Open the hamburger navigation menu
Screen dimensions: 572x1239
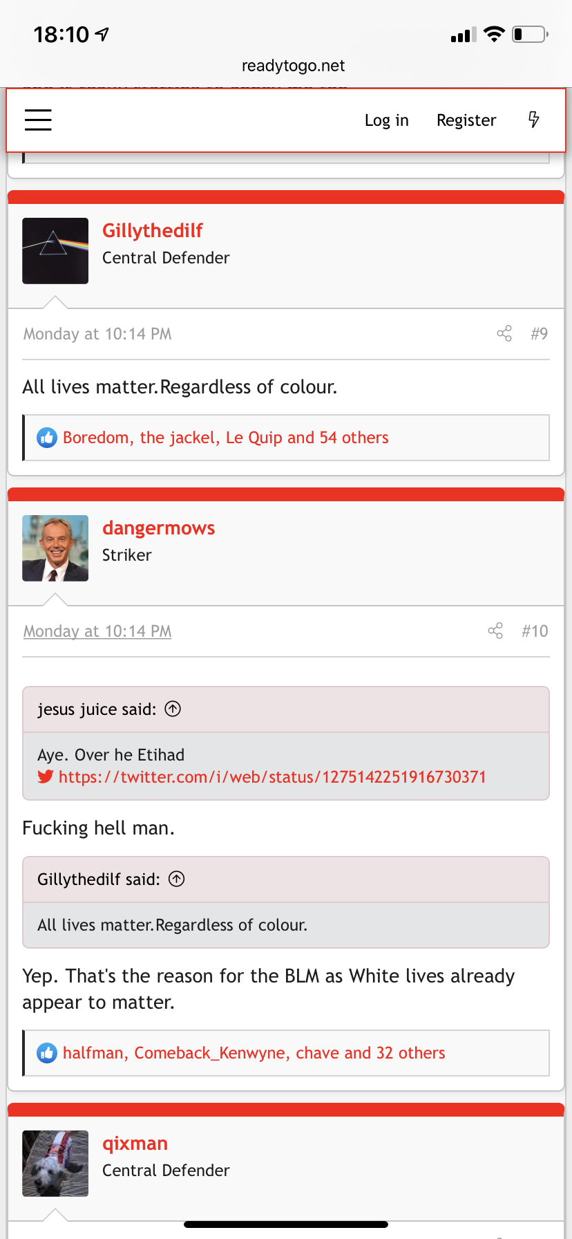tap(38, 120)
